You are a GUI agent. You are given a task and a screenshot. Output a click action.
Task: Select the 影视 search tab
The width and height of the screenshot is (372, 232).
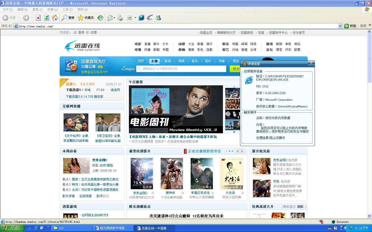tap(168, 61)
